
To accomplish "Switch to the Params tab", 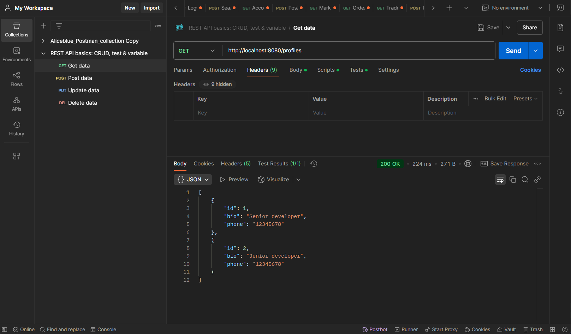I will (183, 70).
